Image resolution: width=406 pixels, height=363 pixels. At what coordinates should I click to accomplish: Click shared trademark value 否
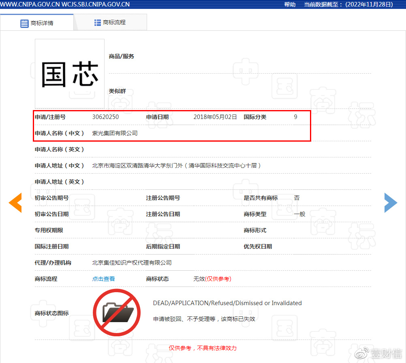[297, 198]
